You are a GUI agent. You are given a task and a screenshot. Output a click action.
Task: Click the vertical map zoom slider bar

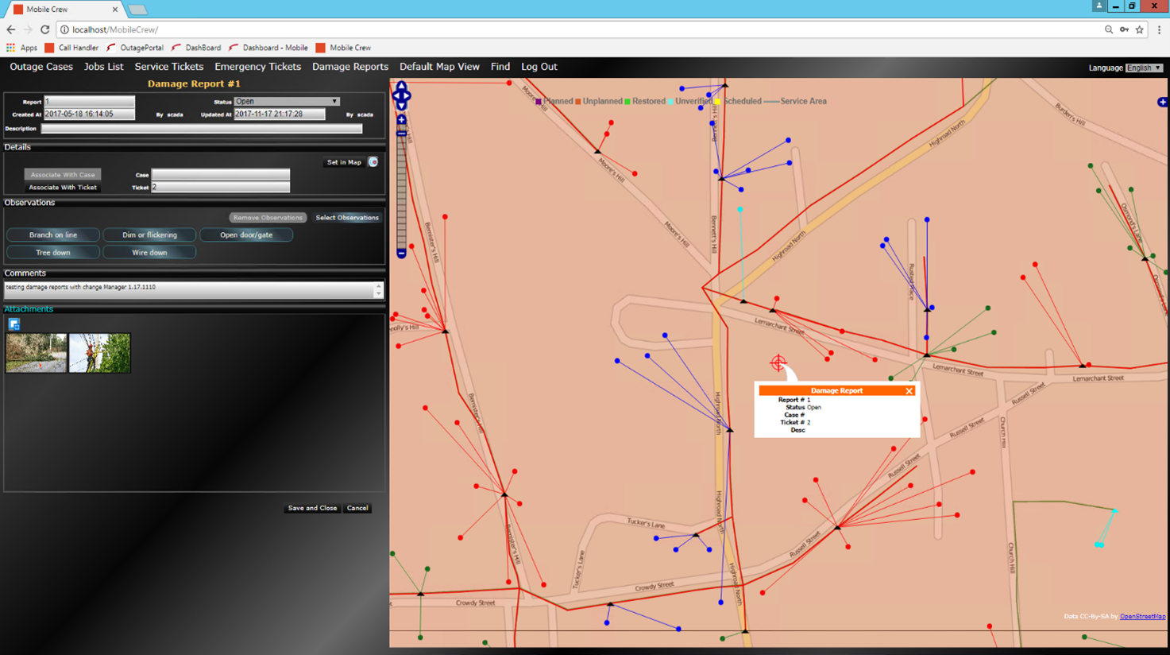point(401,191)
